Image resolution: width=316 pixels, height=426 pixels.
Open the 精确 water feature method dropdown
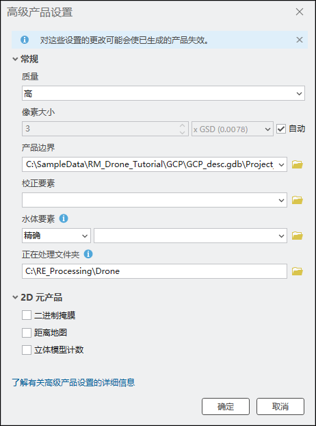click(x=56, y=236)
